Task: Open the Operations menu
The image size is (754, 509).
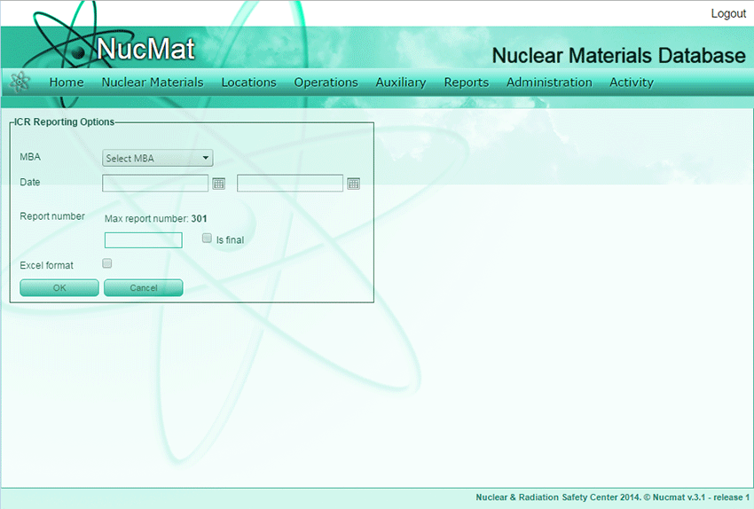Action: click(x=326, y=82)
